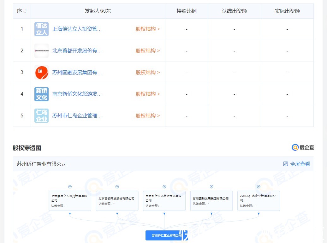Open 股权结构 link for 上海信达立人
This screenshot has height=243, width=327.
pyautogui.click(x=147, y=29)
